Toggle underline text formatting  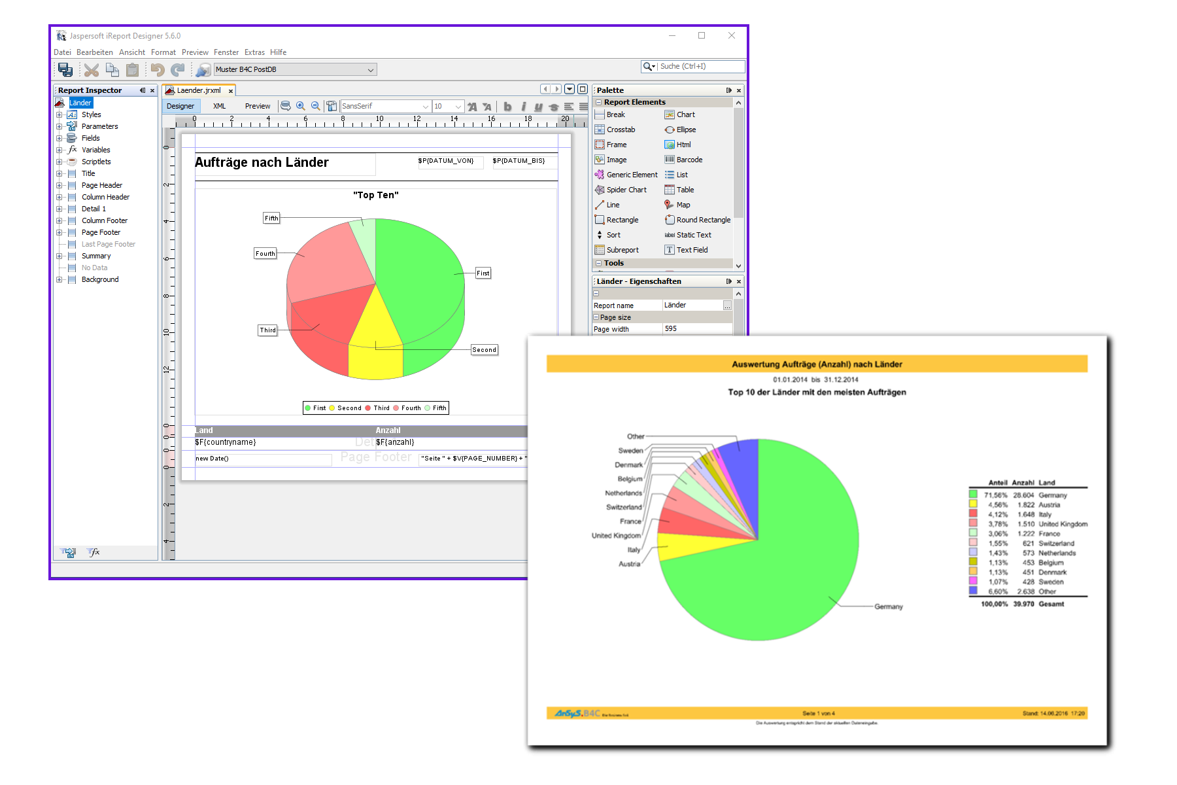538,107
